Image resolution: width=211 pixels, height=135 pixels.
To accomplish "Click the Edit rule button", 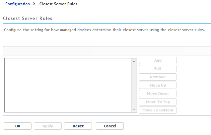I will click(x=158, y=69).
